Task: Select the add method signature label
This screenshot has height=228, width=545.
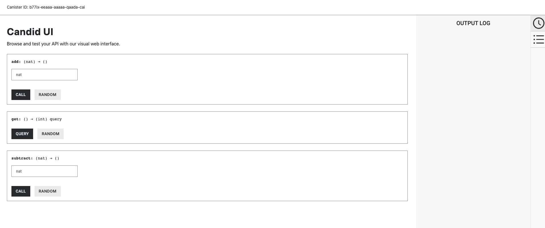Action: pos(29,62)
